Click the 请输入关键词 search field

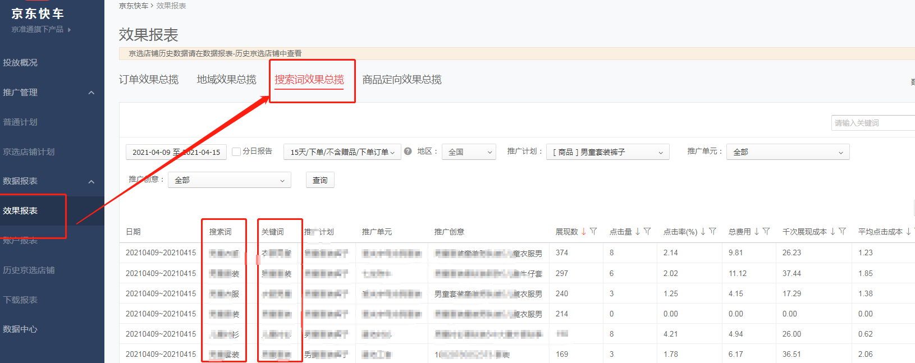pyautogui.click(x=872, y=123)
